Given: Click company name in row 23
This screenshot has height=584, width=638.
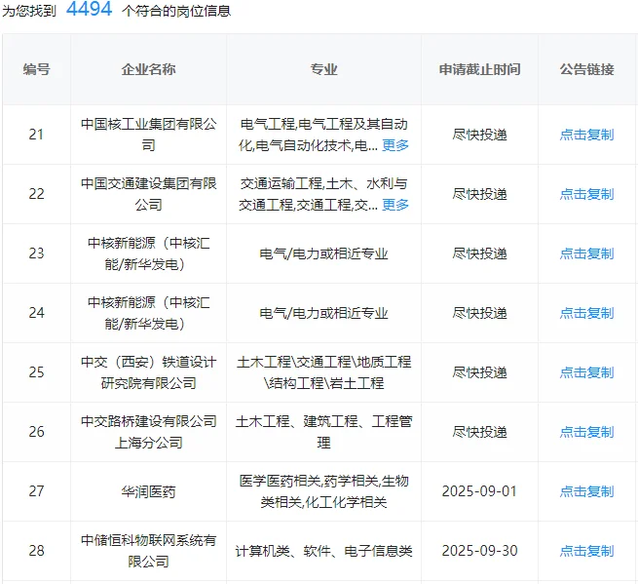Looking at the screenshot, I should (x=148, y=253).
